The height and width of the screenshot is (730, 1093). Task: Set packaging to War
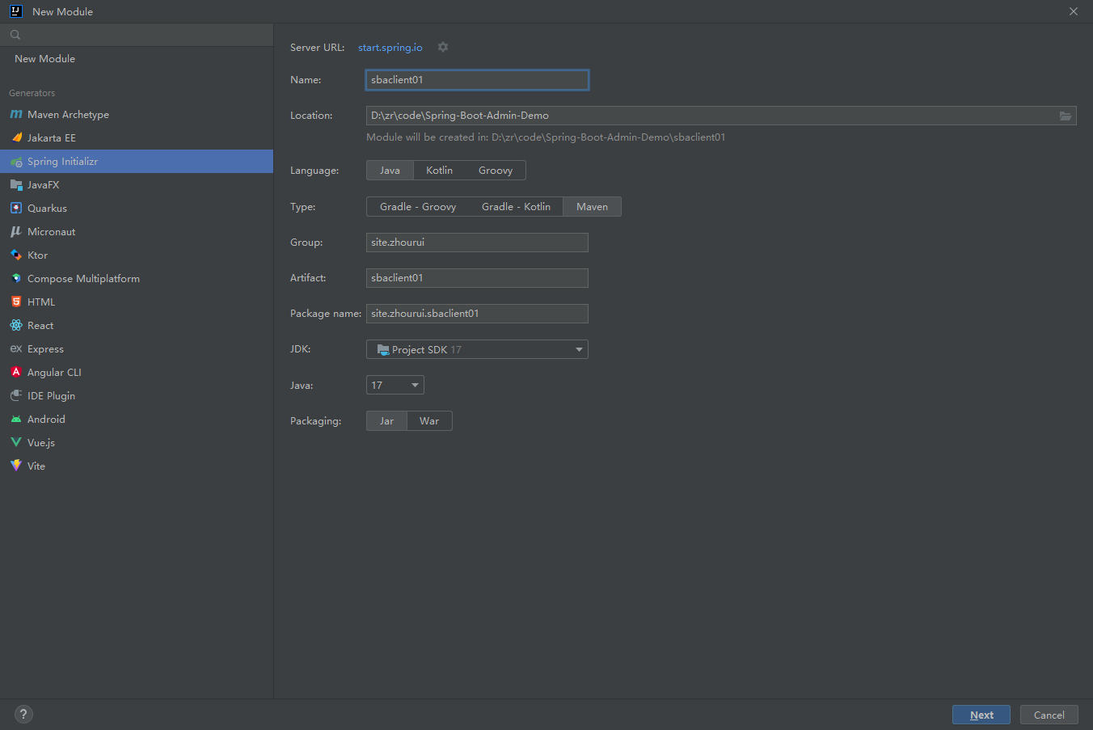[429, 421]
